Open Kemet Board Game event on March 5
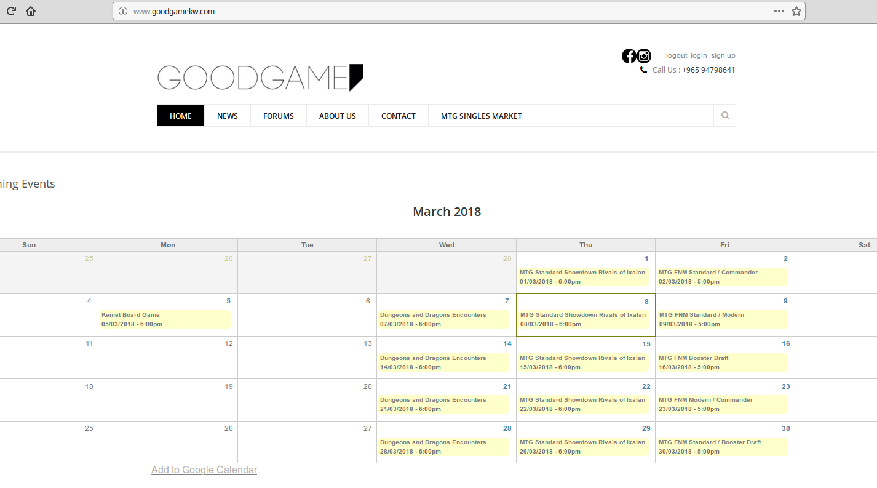Screen dimensions: 877x488 tap(165, 319)
